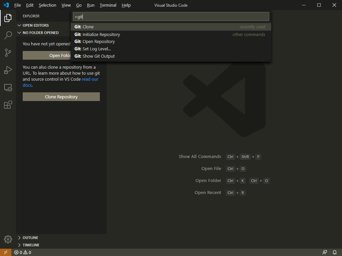Click the feedback icon in status bar
This screenshot has width=342, height=256.
[x=325, y=252]
